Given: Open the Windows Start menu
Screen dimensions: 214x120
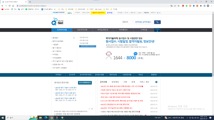Looking at the screenshot, I should [3, 118].
